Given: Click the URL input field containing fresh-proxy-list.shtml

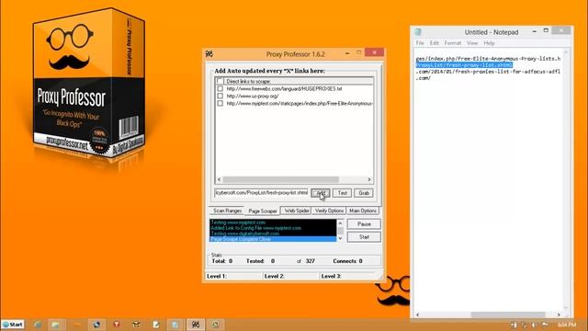Looking at the screenshot, I should coord(261,192).
